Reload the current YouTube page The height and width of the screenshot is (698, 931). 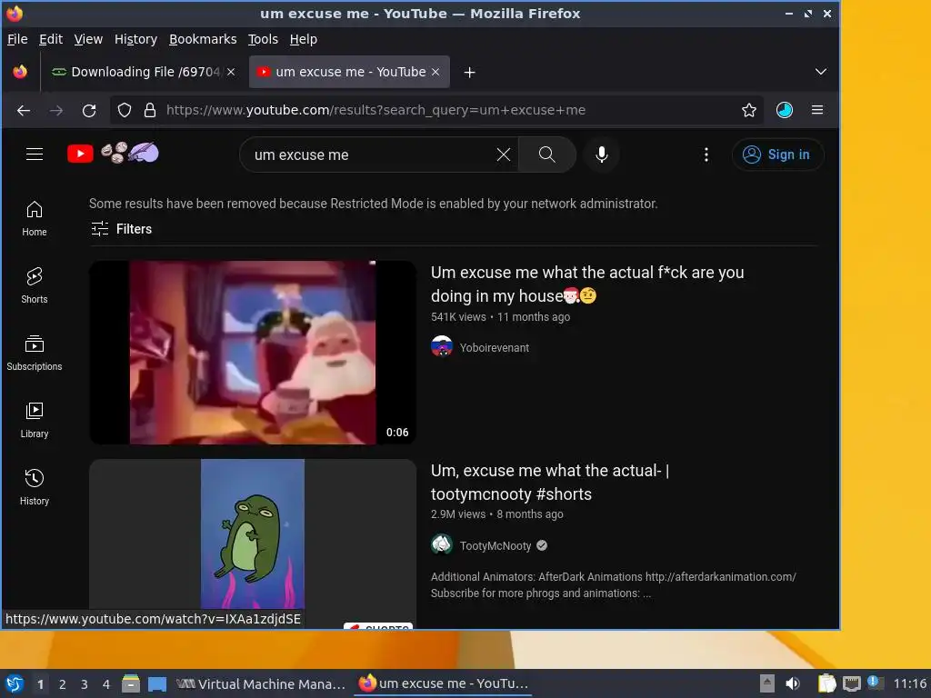pyautogui.click(x=89, y=110)
